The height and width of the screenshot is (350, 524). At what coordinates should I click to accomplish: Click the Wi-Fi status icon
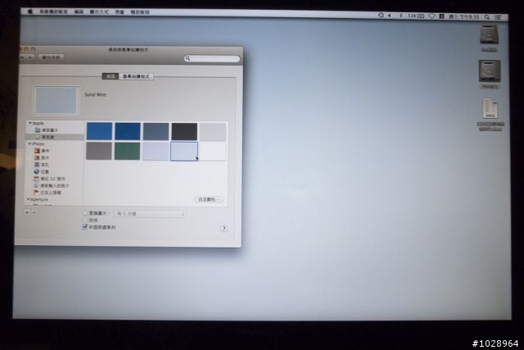(x=431, y=16)
